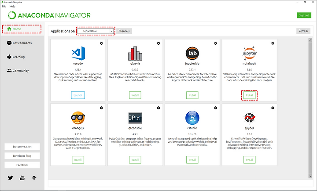Open the rstudio card settings gear
Screen dimensions: 317x191
216,108
